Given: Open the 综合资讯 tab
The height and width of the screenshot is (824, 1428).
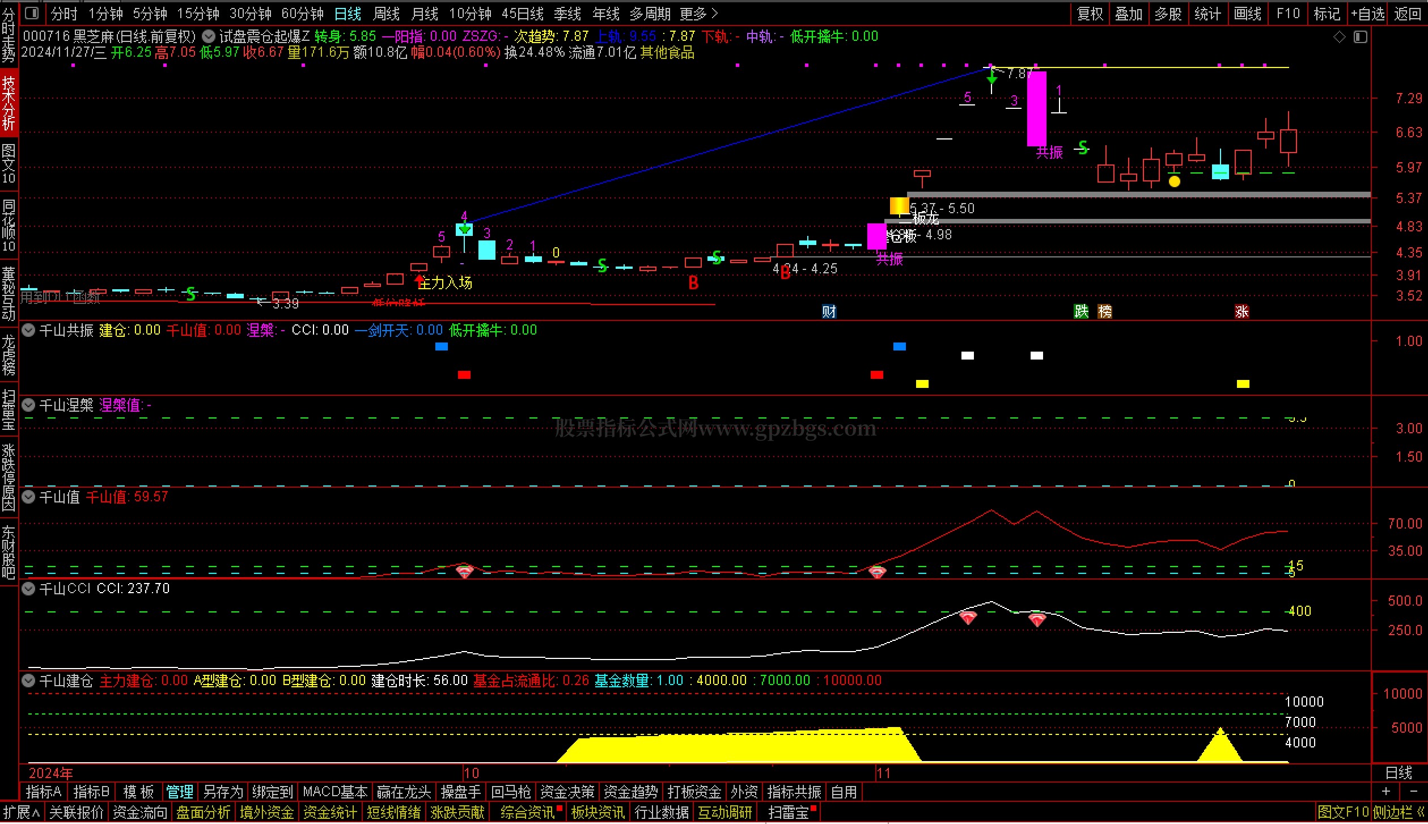Looking at the screenshot, I should (528, 813).
